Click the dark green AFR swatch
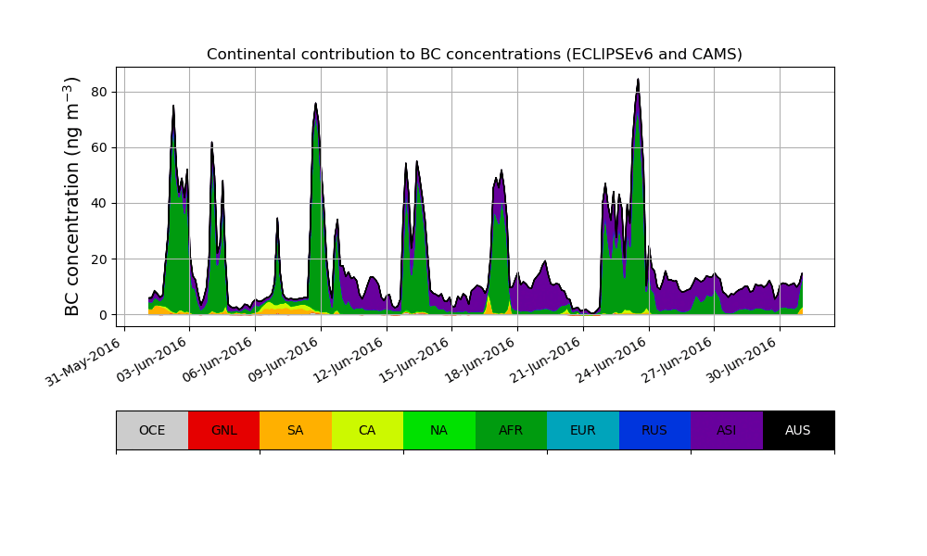927x556 pixels. 511,430
